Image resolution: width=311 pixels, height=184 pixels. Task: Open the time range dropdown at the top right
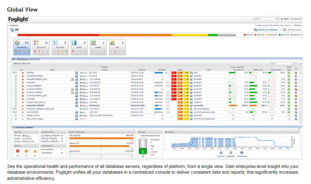(290, 26)
